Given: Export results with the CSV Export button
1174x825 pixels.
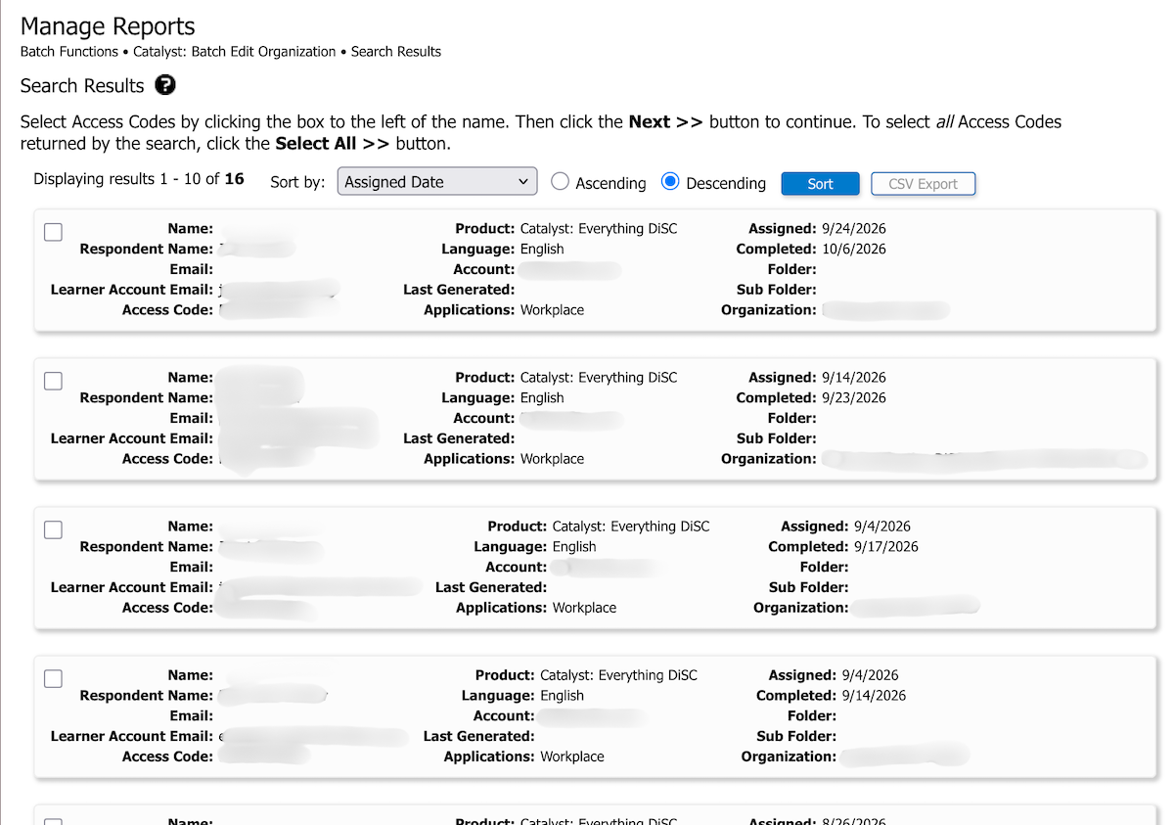Looking at the screenshot, I should click(923, 184).
